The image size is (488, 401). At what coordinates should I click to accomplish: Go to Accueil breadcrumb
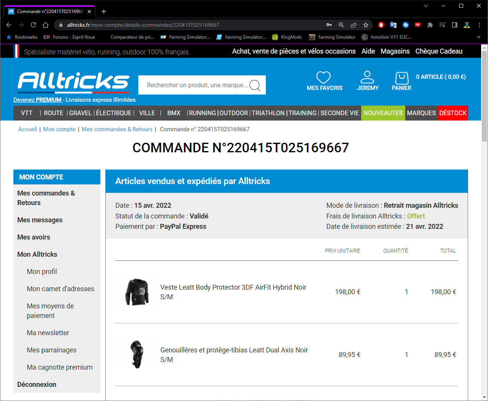(28, 129)
